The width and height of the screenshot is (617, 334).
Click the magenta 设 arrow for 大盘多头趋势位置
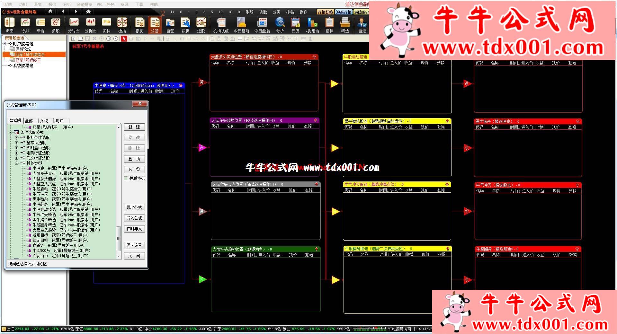pyautogui.click(x=202, y=148)
